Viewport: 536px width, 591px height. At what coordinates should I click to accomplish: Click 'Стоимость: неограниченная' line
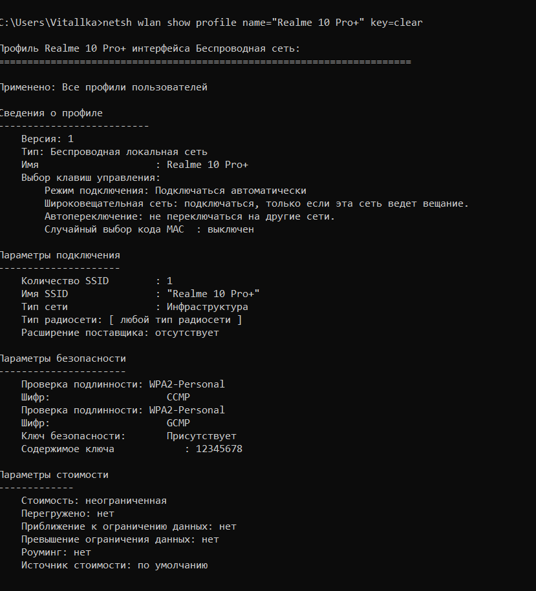tap(94, 501)
